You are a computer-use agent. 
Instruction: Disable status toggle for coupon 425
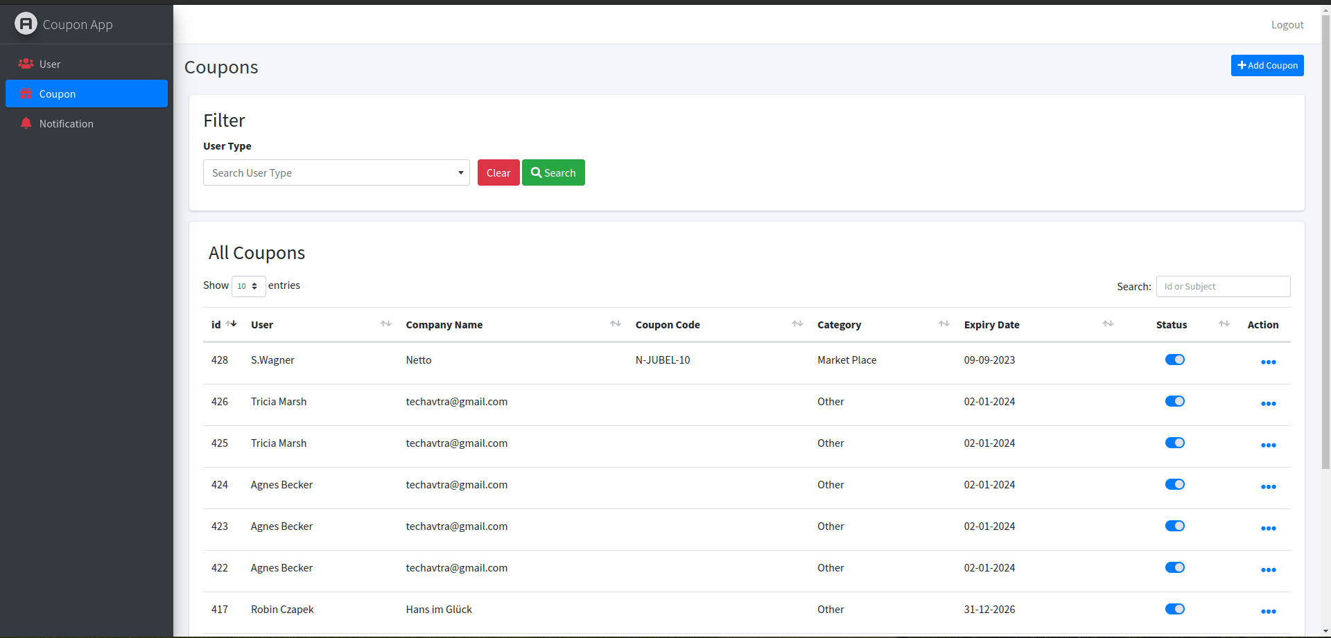click(1174, 443)
